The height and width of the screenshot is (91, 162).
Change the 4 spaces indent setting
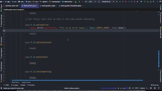point(142,88)
